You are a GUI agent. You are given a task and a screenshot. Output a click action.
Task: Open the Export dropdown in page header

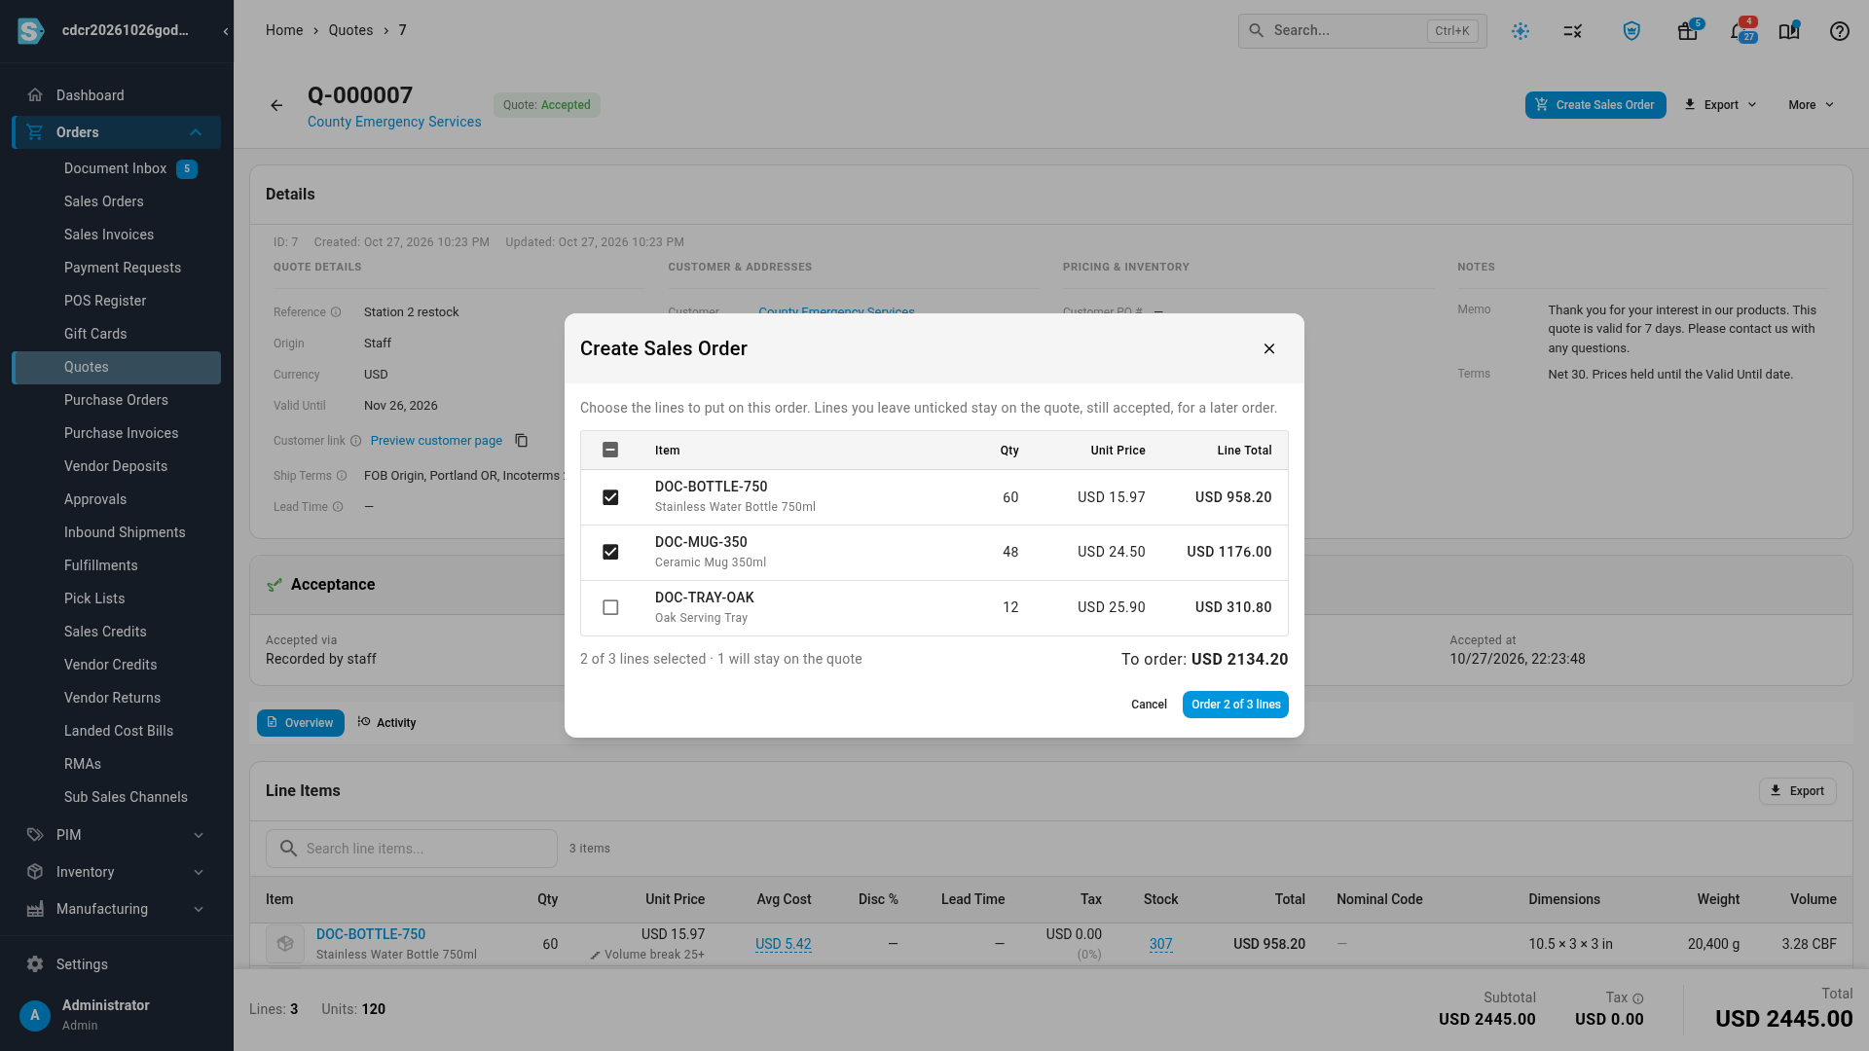click(x=1720, y=105)
